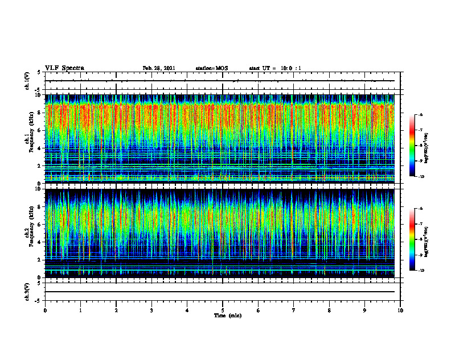Click the "0" tick on the time axis
Screen dimensions: 451x348
[45, 310]
